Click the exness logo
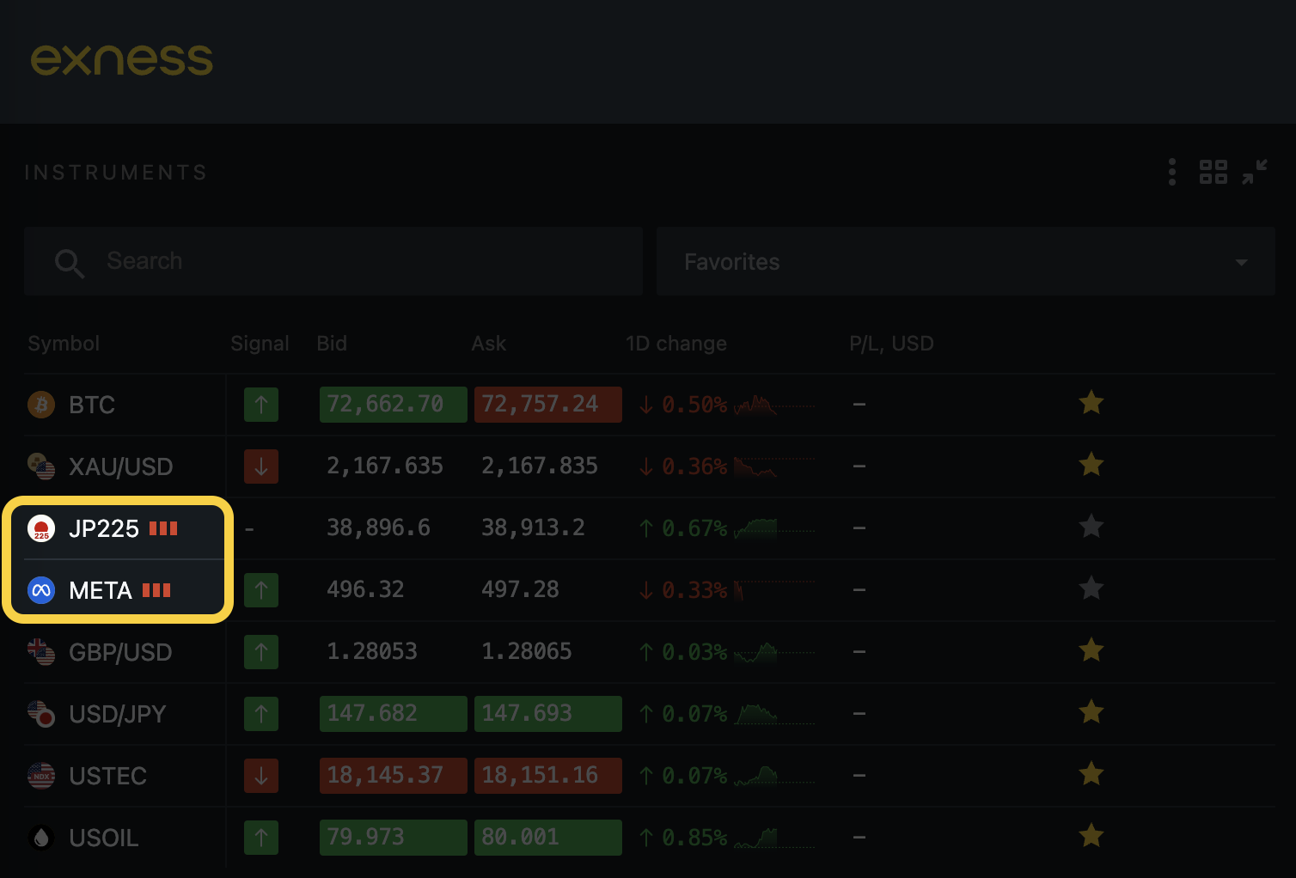Image resolution: width=1296 pixels, height=878 pixels. pyautogui.click(x=122, y=59)
